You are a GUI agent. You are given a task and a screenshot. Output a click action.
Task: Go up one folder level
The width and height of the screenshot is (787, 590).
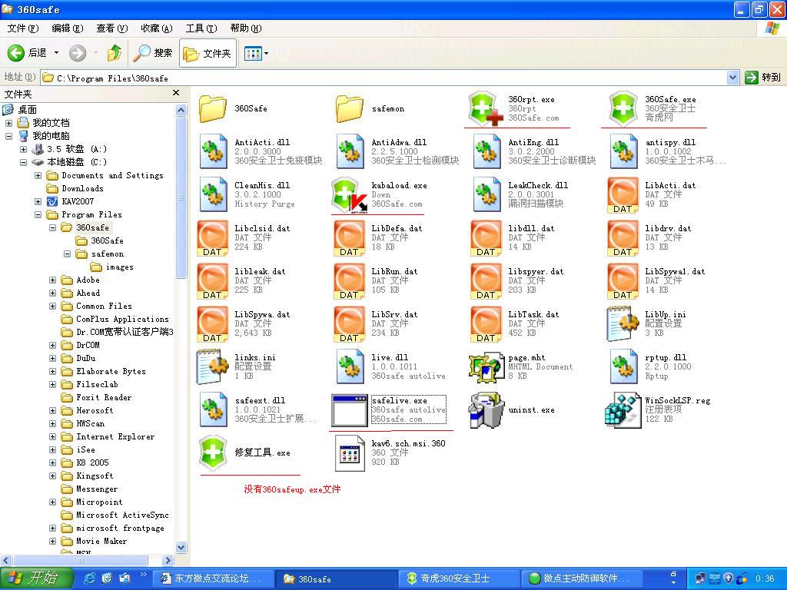pyautogui.click(x=115, y=53)
